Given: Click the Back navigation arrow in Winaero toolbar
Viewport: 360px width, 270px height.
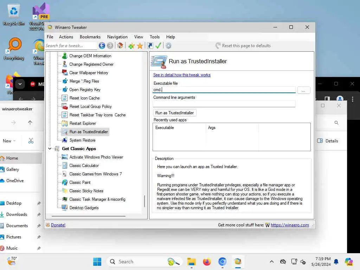Looking at the screenshot, I should click(x=102, y=46).
